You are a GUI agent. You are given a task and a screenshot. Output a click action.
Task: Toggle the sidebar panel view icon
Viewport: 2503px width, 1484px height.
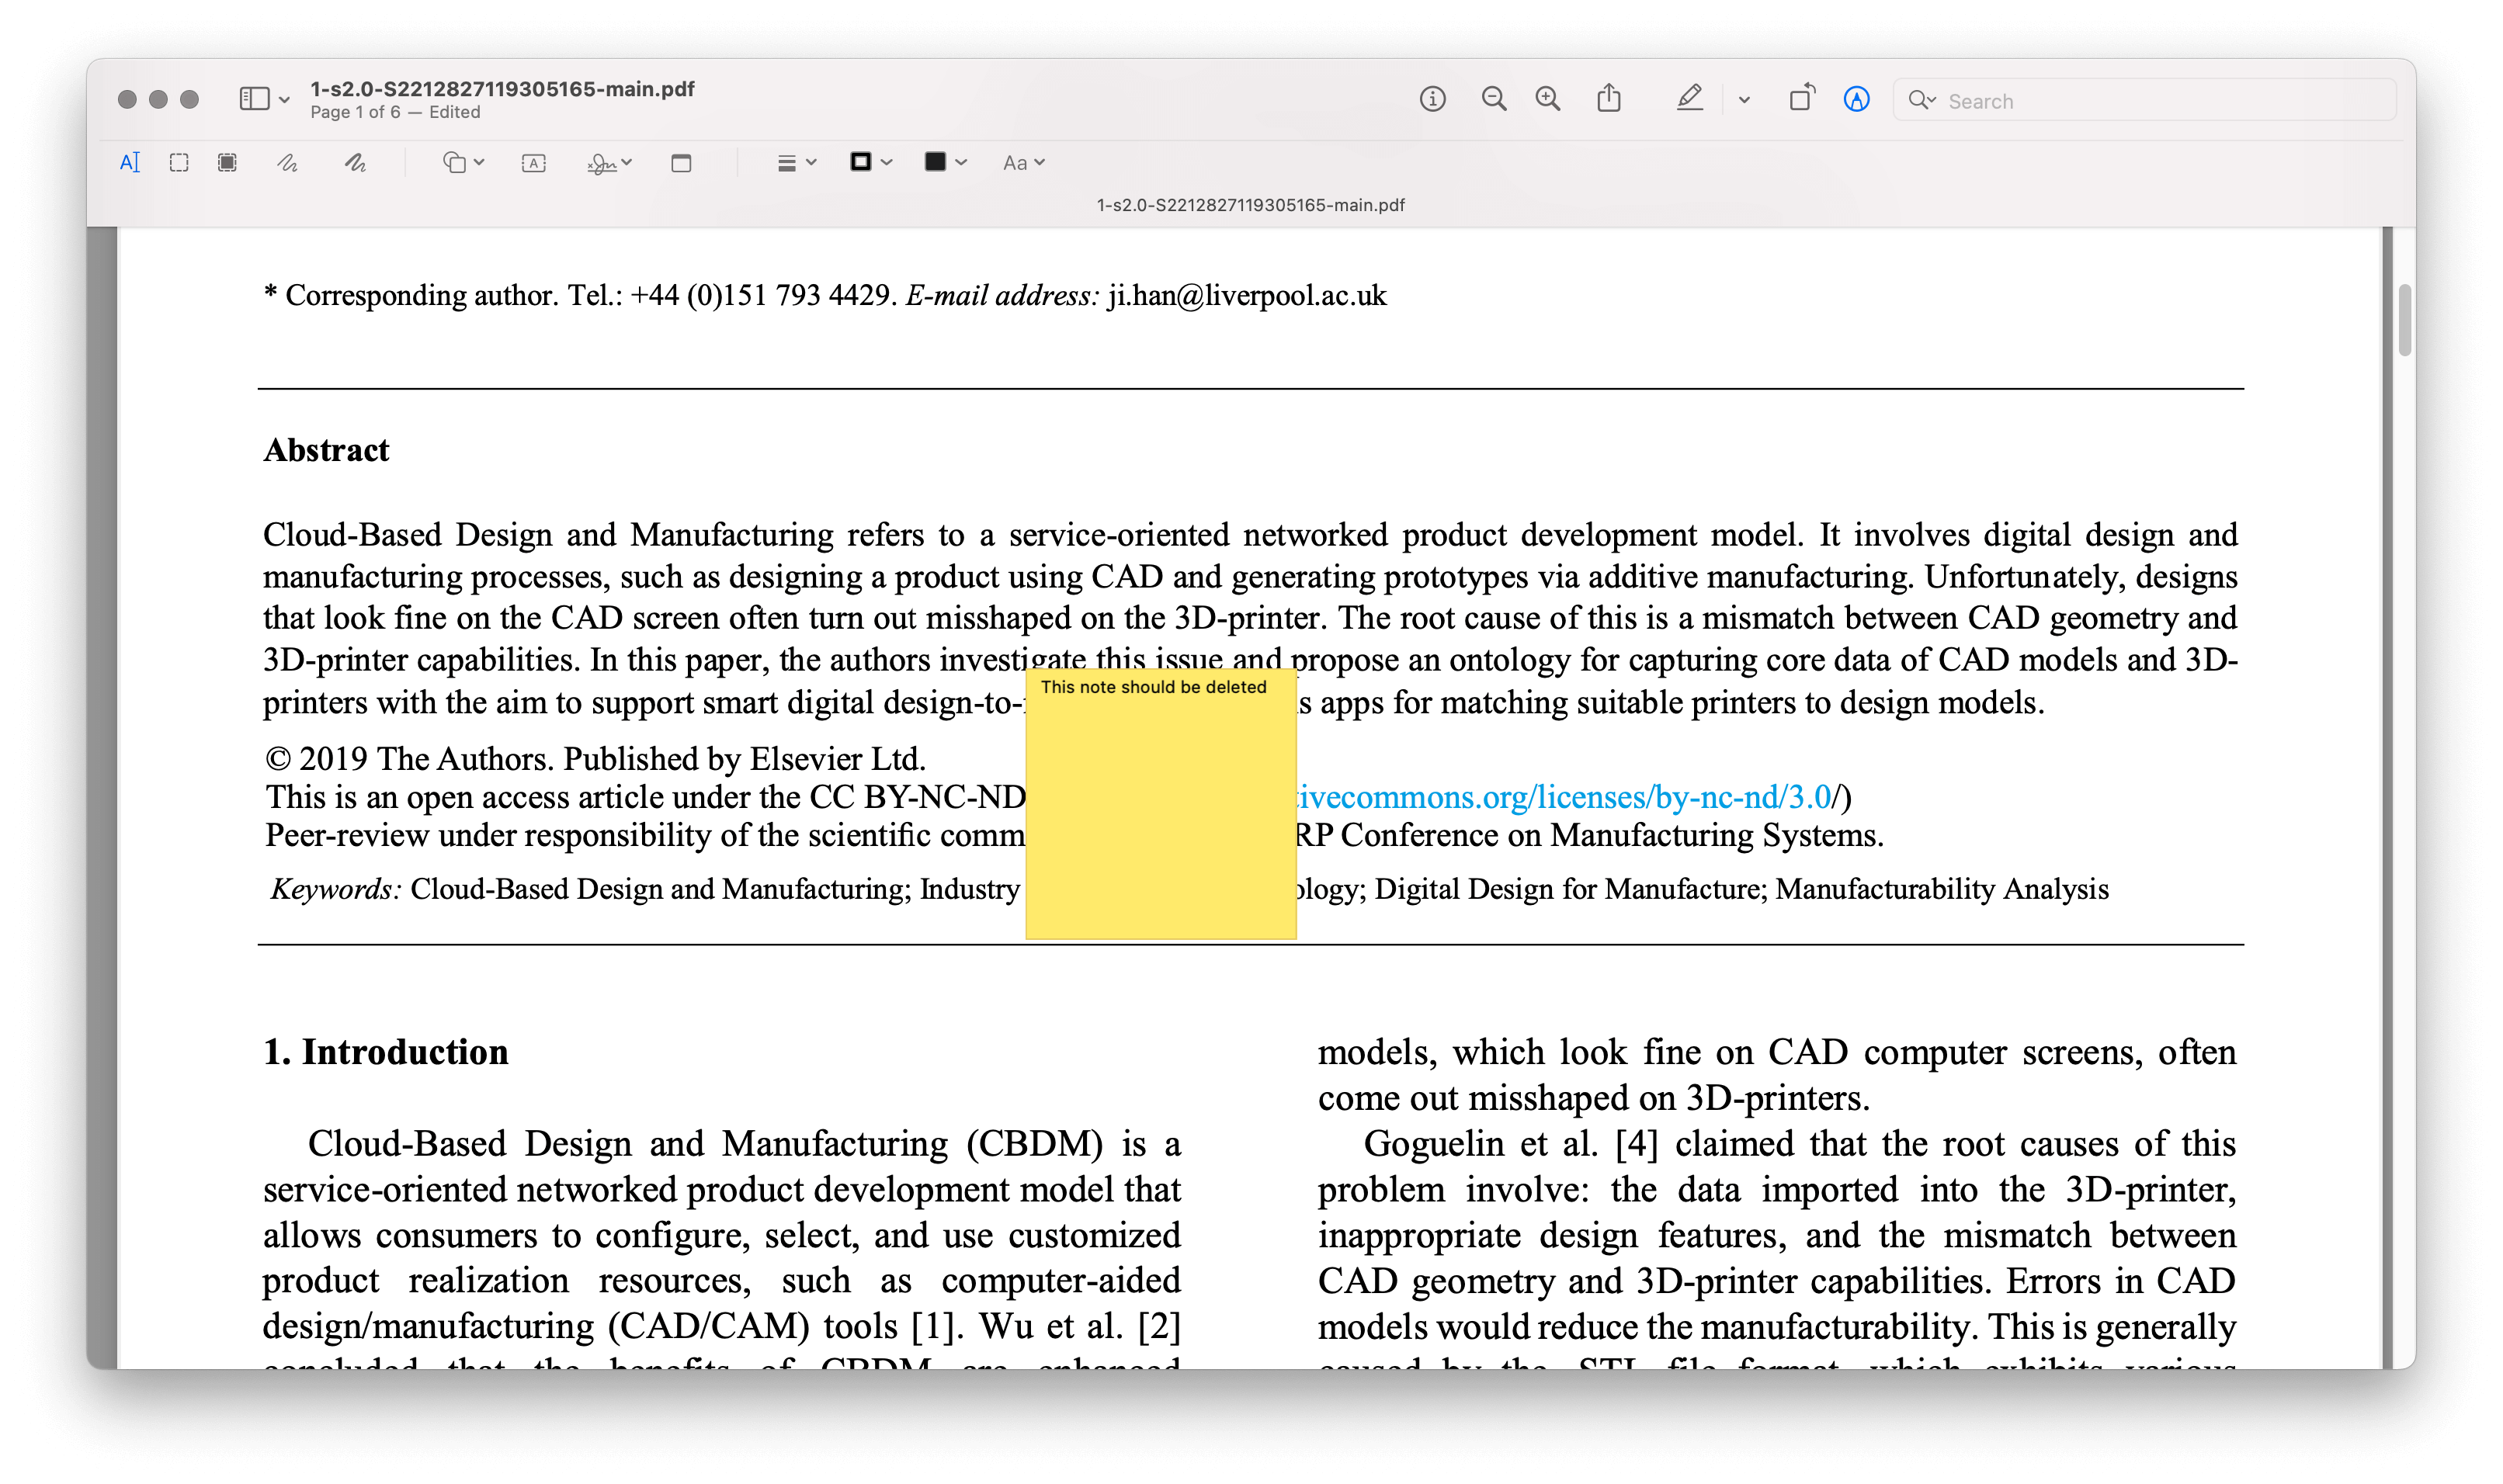(255, 99)
